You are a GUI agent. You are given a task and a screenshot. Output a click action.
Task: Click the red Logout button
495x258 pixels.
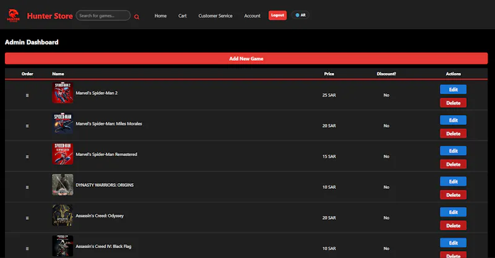pos(277,15)
